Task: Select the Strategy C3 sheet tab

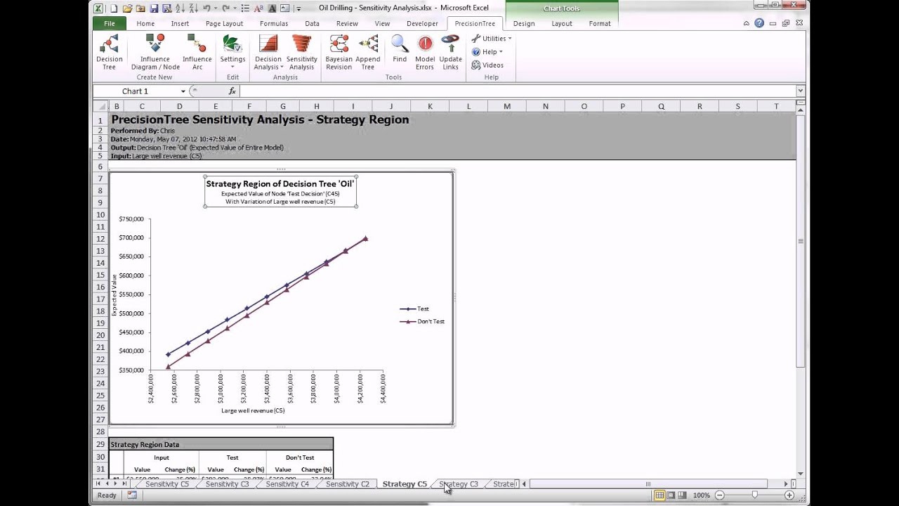Action: [459, 484]
